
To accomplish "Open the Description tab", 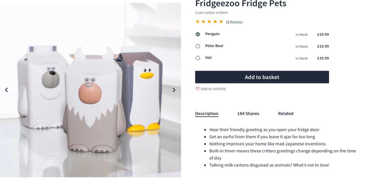I will tap(207, 114).
